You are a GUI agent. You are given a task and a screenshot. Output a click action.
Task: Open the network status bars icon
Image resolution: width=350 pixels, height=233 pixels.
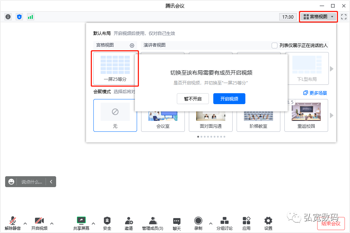[x=30, y=16]
